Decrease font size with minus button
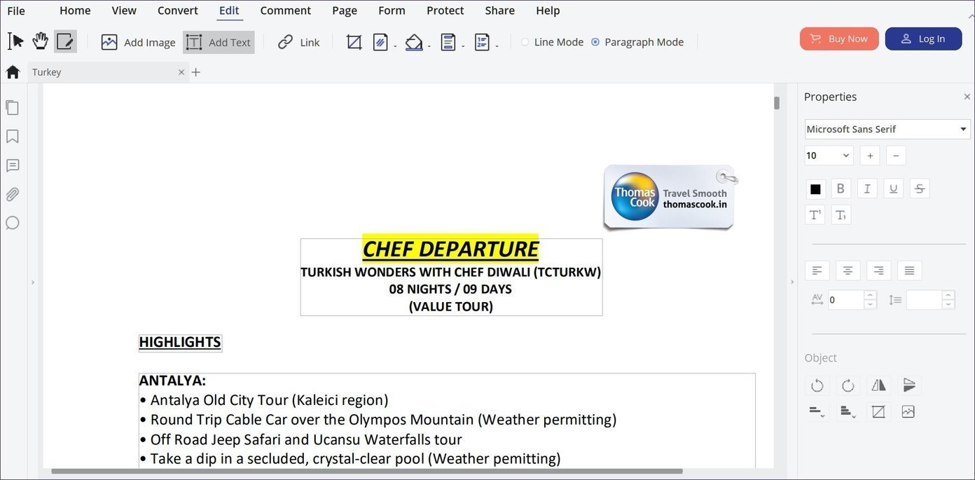Image resolution: width=975 pixels, height=480 pixels. point(896,156)
